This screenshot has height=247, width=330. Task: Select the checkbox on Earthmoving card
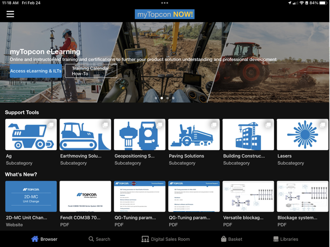[105, 125]
